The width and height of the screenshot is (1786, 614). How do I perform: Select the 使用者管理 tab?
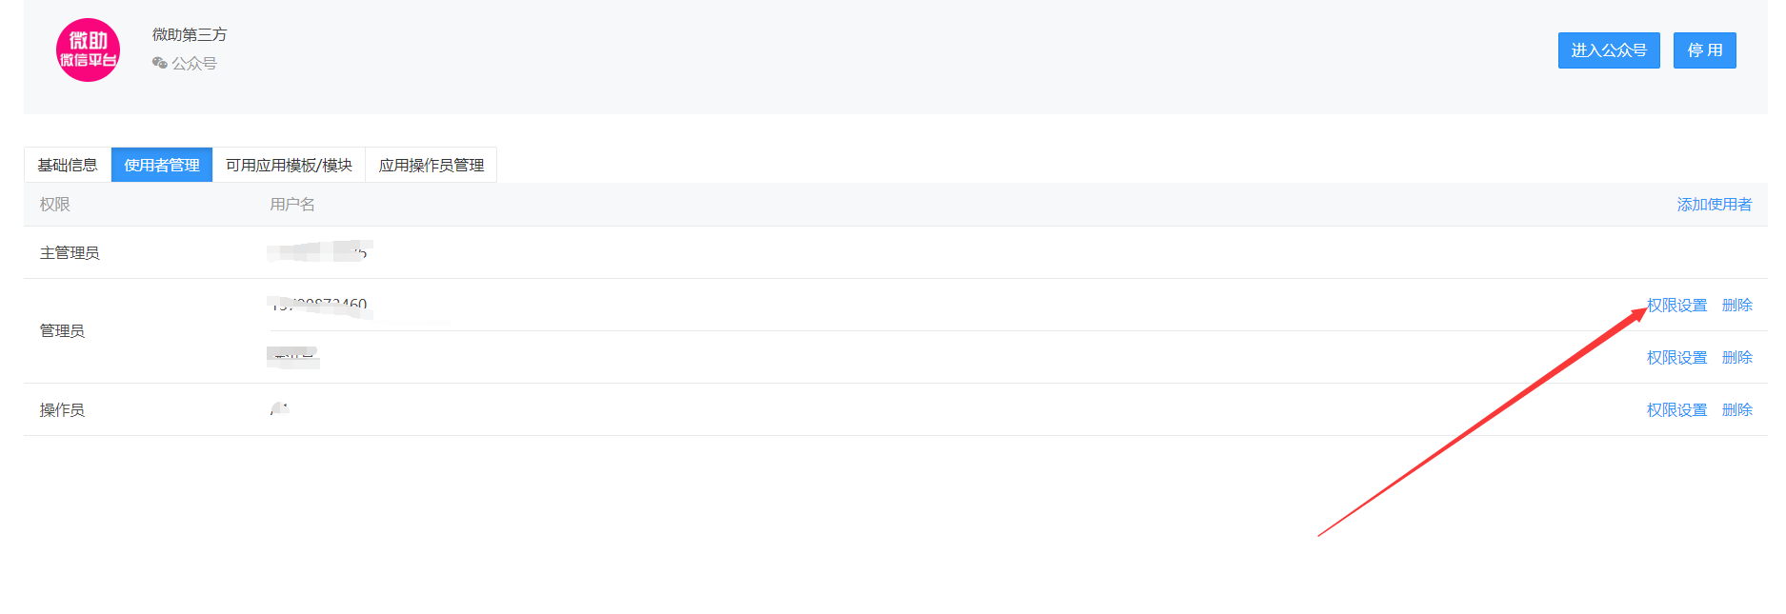(x=162, y=165)
